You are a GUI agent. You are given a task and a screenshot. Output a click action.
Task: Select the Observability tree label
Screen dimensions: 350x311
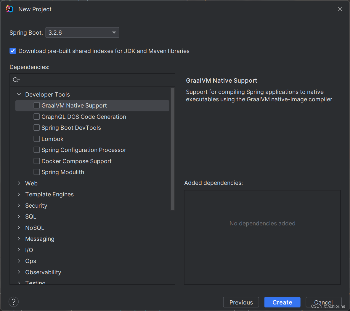pos(43,272)
